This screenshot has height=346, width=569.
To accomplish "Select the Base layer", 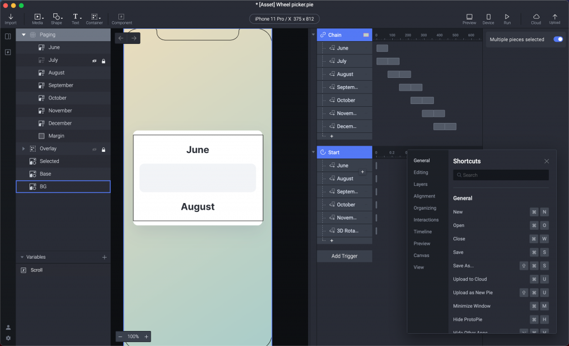I will [63, 174].
